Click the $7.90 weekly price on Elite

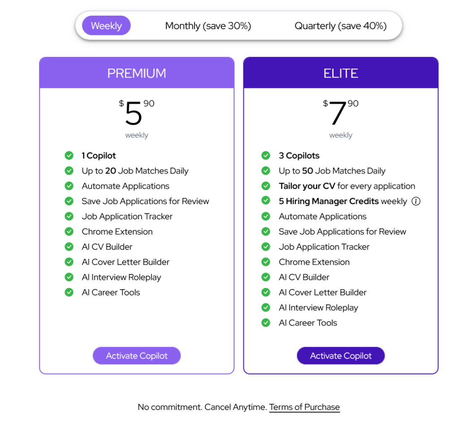click(341, 113)
